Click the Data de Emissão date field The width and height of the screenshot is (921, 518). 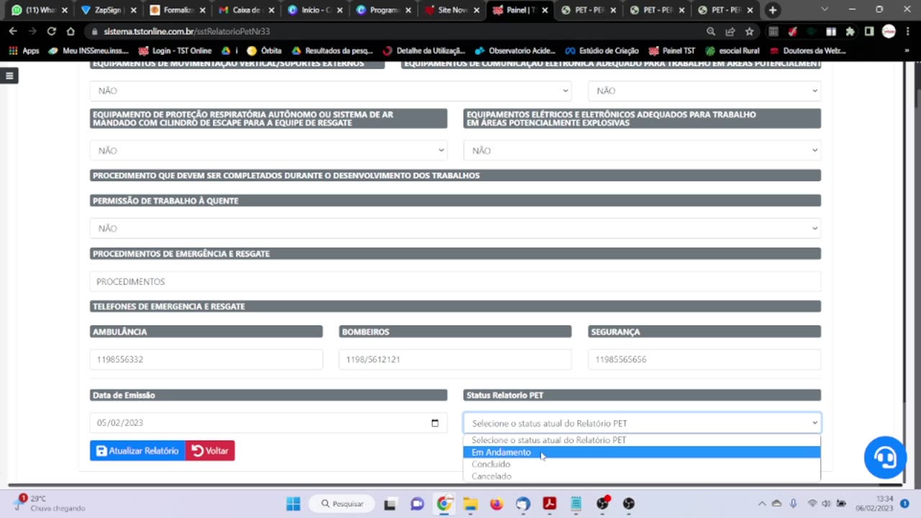coord(268,423)
